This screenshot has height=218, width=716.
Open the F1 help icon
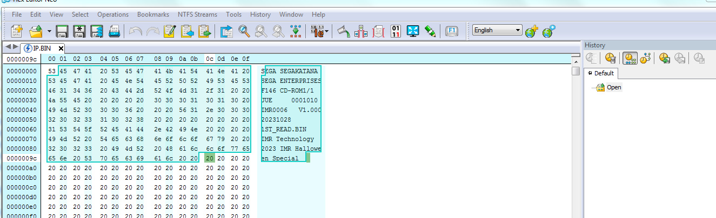click(452, 31)
